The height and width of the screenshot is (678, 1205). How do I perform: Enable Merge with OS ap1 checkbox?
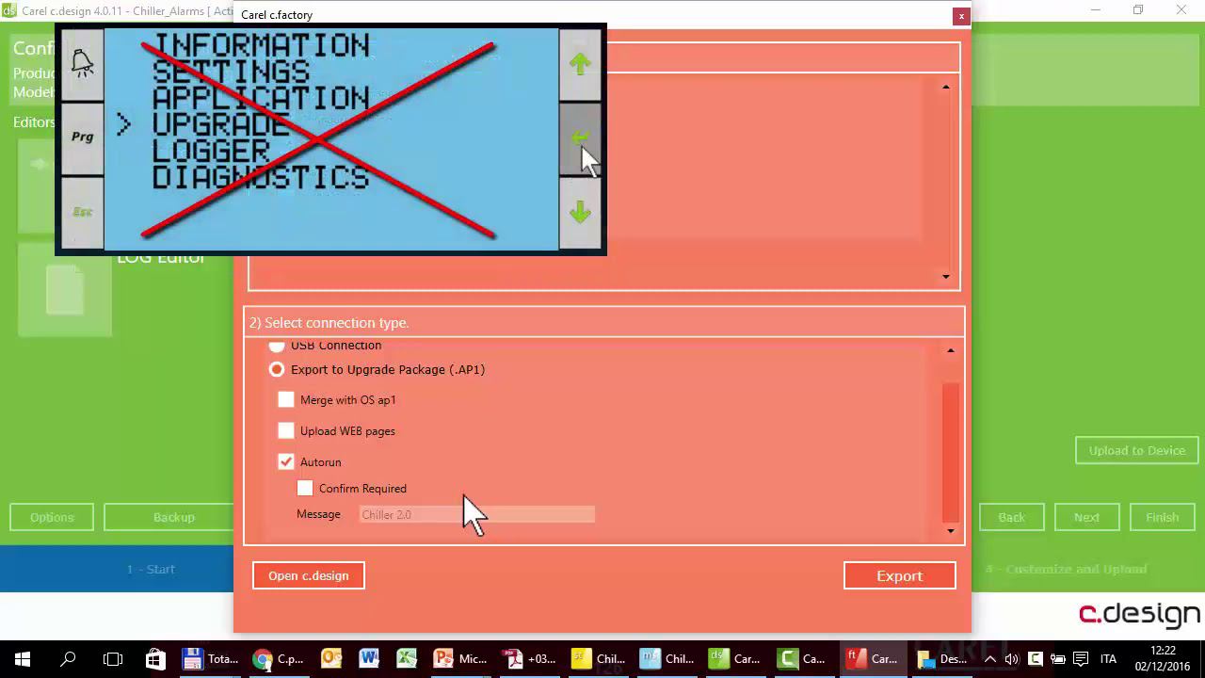[286, 400]
